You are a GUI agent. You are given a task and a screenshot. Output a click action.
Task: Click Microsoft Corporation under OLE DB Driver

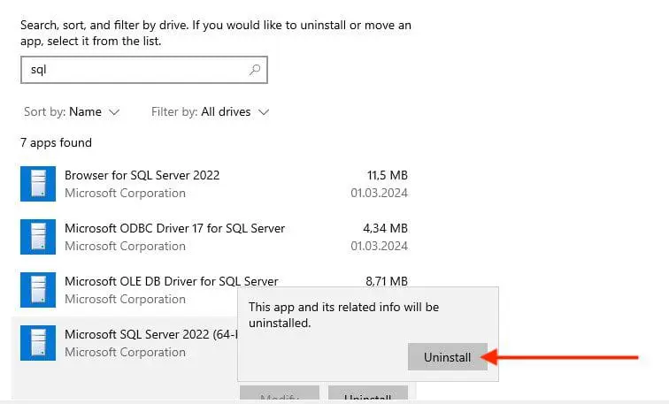[x=125, y=299]
